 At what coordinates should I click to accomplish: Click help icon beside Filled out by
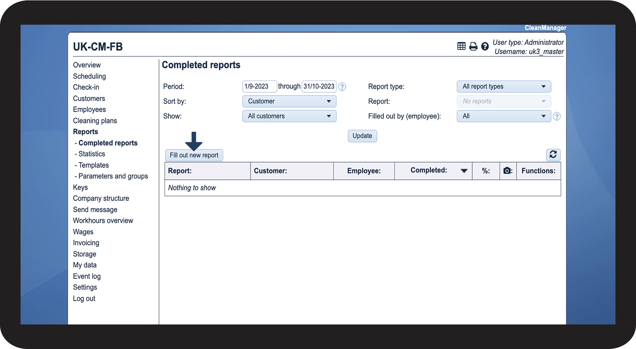[x=556, y=116]
